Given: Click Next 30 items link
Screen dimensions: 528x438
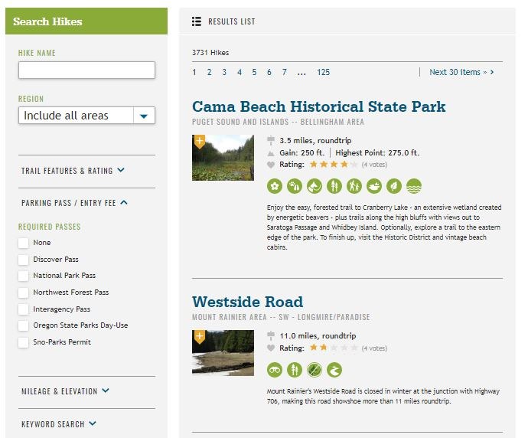Looking at the screenshot, I should (x=461, y=72).
